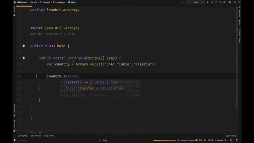Run with coverage icon in toolbar
This screenshot has width=254, height=143.
[x=216, y=2]
